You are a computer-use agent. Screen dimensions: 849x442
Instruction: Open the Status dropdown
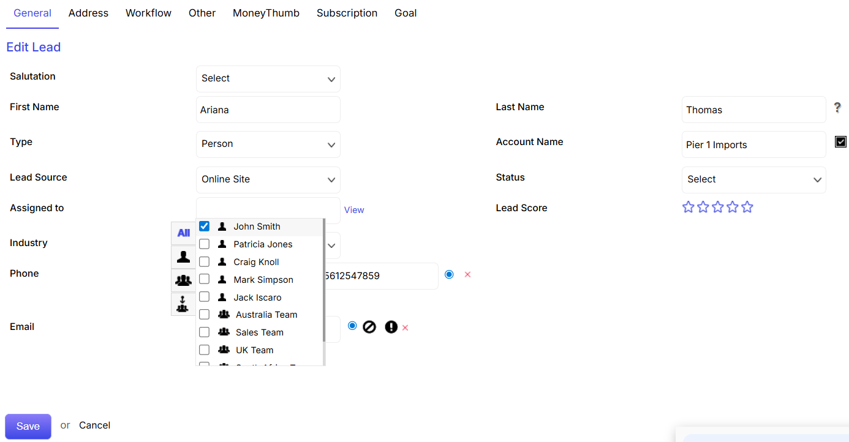tap(754, 180)
